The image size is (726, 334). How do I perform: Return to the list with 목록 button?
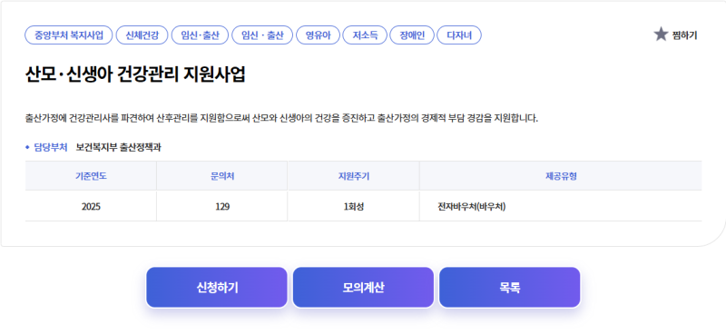click(x=510, y=288)
